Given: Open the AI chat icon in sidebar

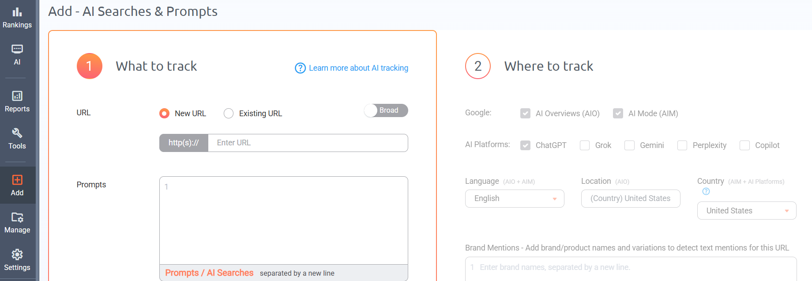Looking at the screenshot, I should coord(17,49).
